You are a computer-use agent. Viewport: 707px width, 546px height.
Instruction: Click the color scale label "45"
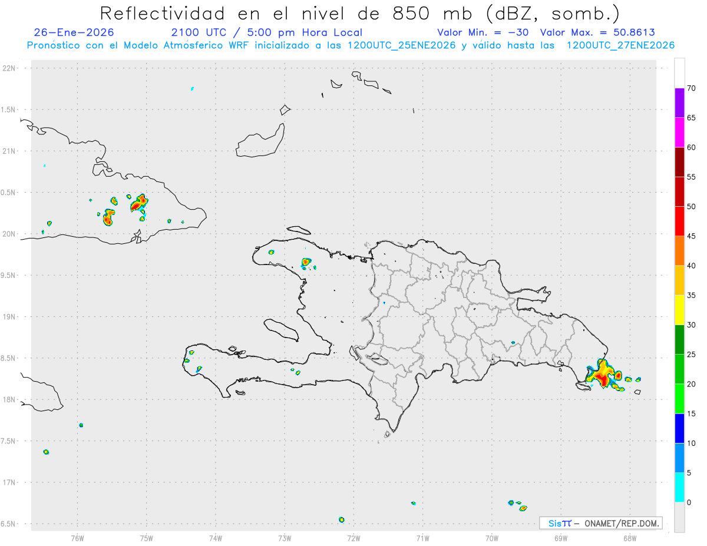tap(691, 236)
